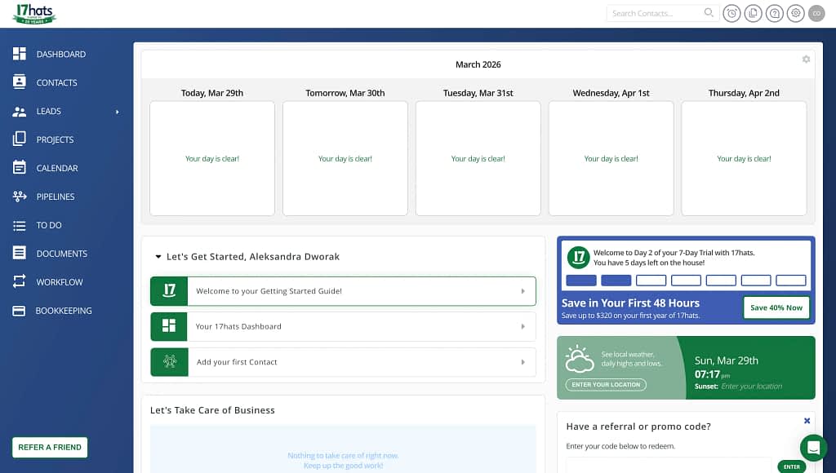Image resolution: width=836 pixels, height=473 pixels.
Task: Click the documents copy icon in header
Action: [753, 13]
